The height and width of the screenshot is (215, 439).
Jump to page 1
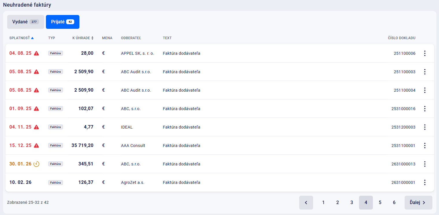click(323, 203)
